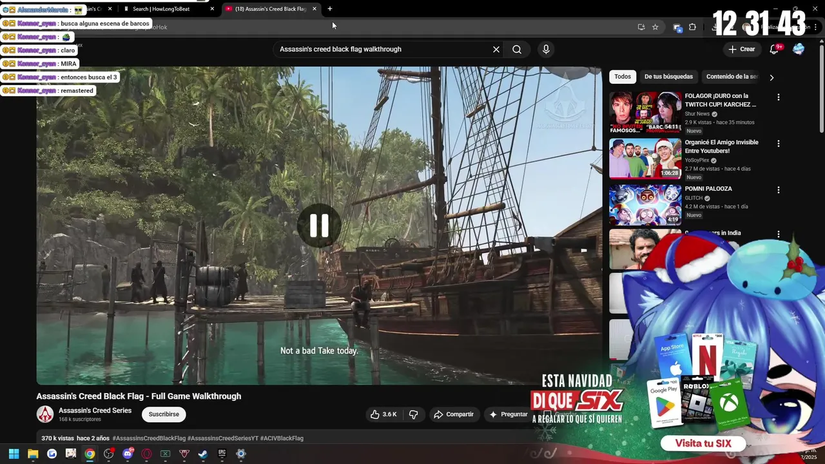The image size is (825, 464).
Task: Click the '168 k suscriptores' text
Action: click(x=80, y=420)
